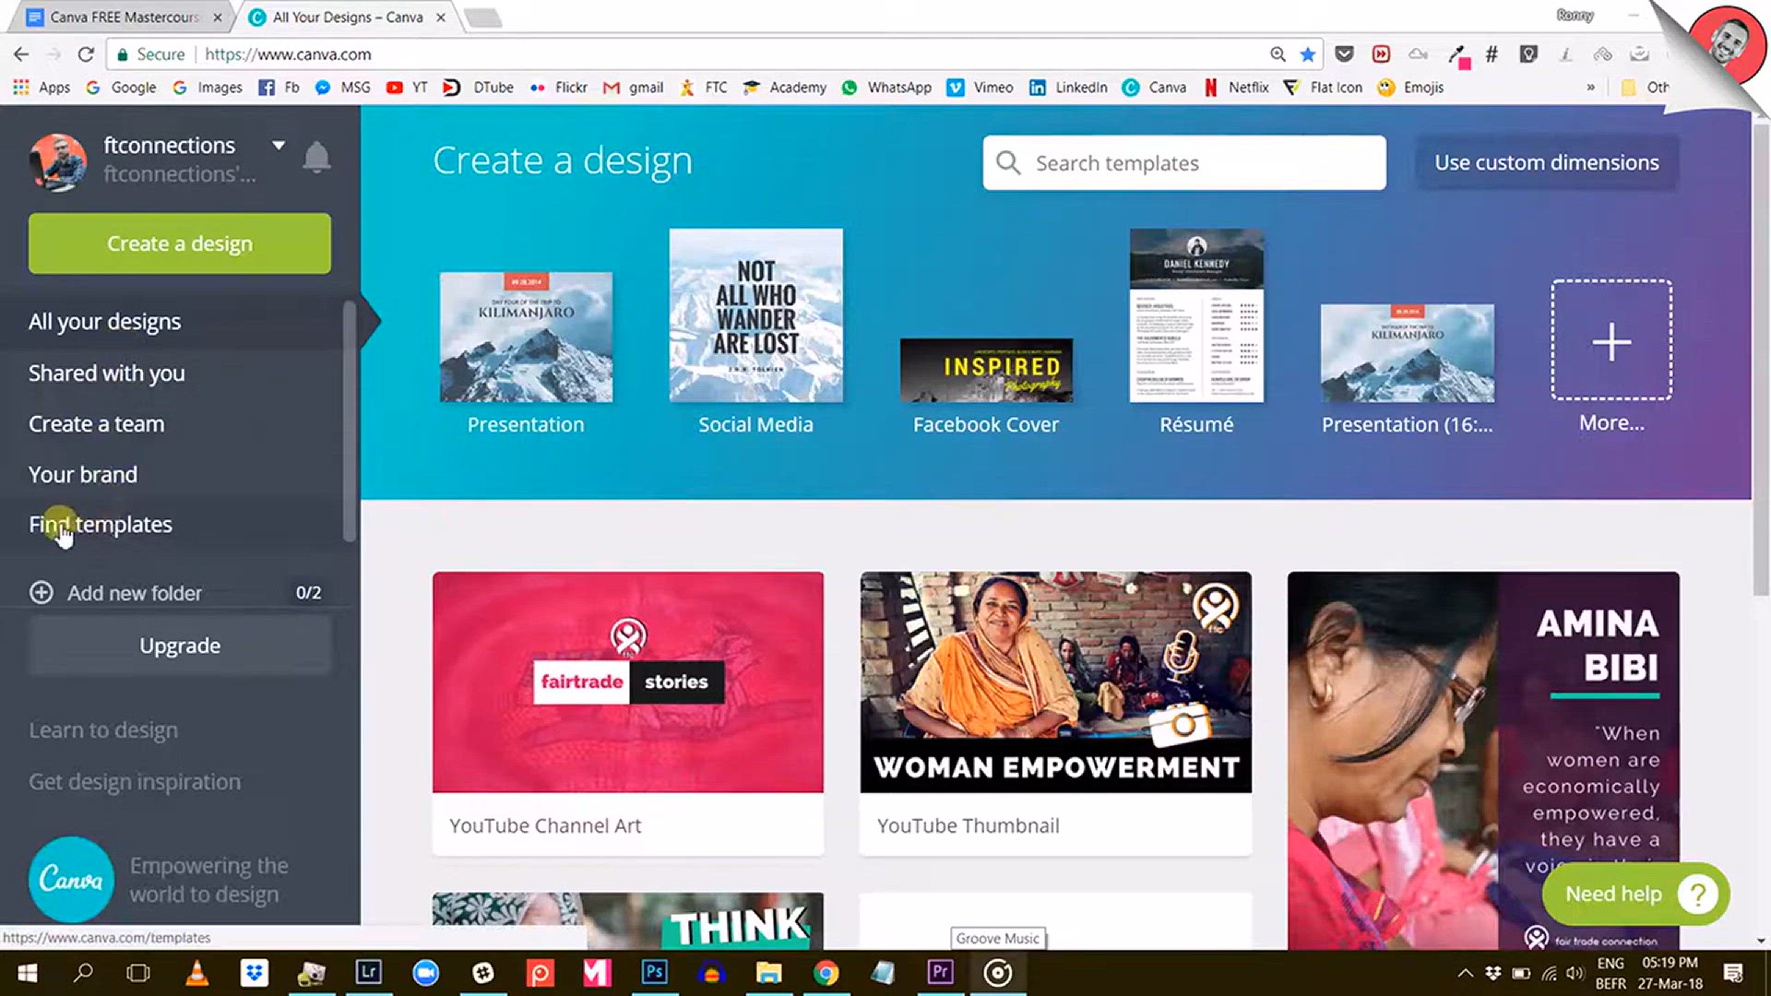
Task: Go to Find templates in sidebar
Action: tap(101, 524)
